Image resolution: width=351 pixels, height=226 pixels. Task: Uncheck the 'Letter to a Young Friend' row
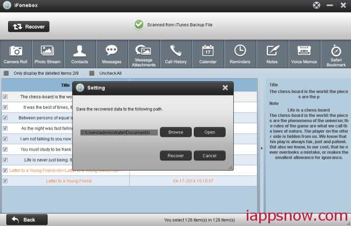pyautogui.click(x=5, y=181)
